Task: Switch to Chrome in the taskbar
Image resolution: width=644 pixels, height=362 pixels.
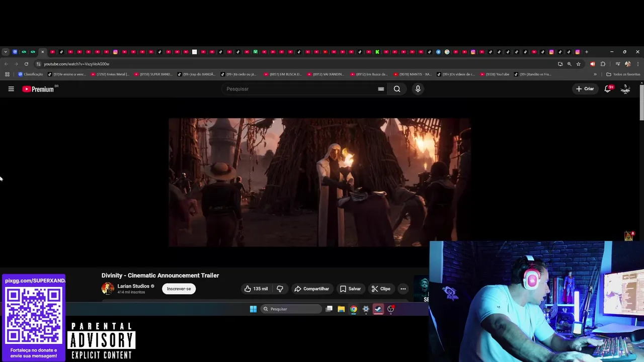Action: (354, 309)
